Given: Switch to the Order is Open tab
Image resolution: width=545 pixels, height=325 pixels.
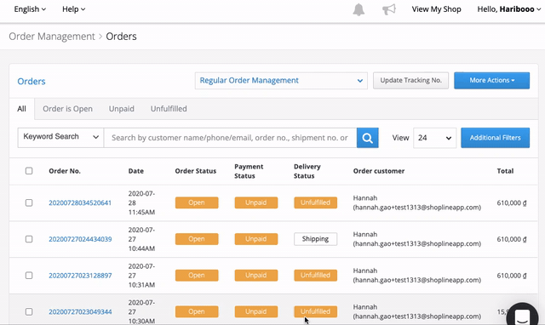Looking at the screenshot, I should (68, 109).
